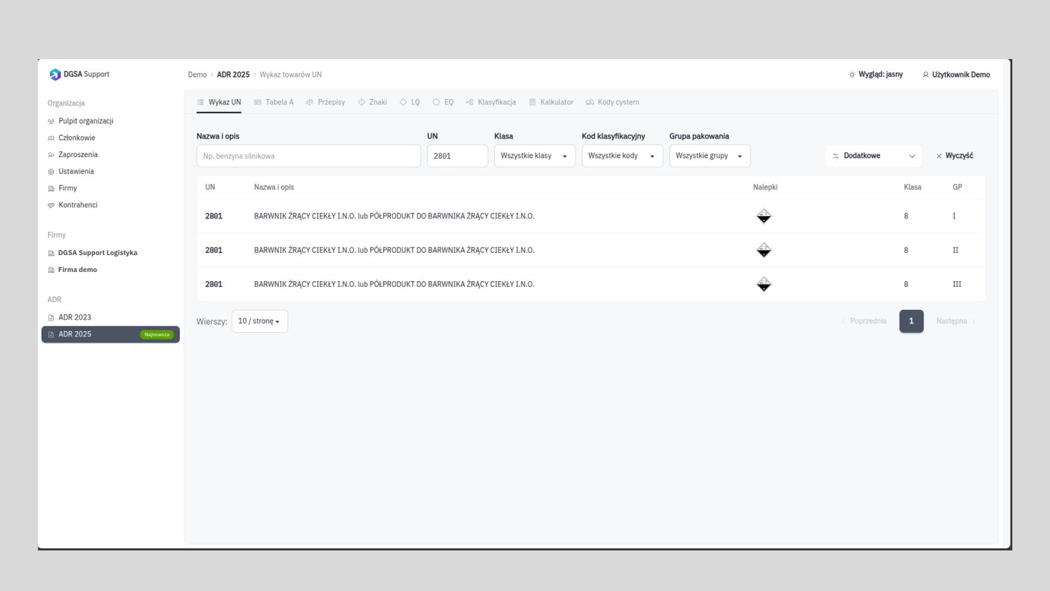Viewport: 1050px width, 591px height.
Task: Click the ADR 2025 breadcrumb link
Action: pos(233,75)
